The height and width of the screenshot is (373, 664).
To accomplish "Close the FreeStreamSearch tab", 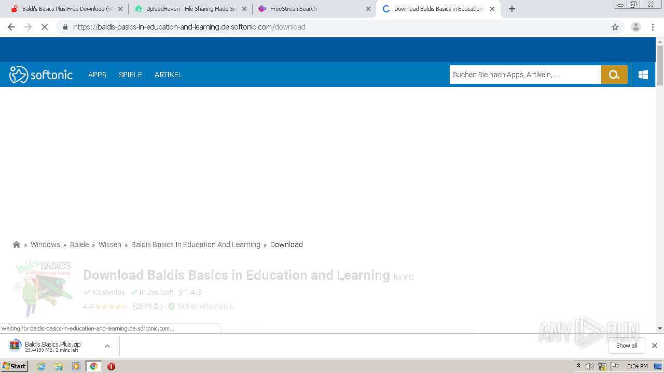I will [x=368, y=9].
